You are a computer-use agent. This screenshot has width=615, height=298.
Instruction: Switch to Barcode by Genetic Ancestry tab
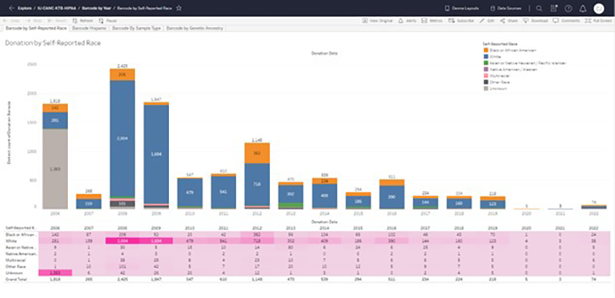tap(195, 28)
